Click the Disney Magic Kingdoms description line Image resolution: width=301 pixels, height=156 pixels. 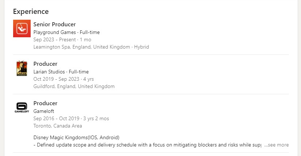pos(76,138)
